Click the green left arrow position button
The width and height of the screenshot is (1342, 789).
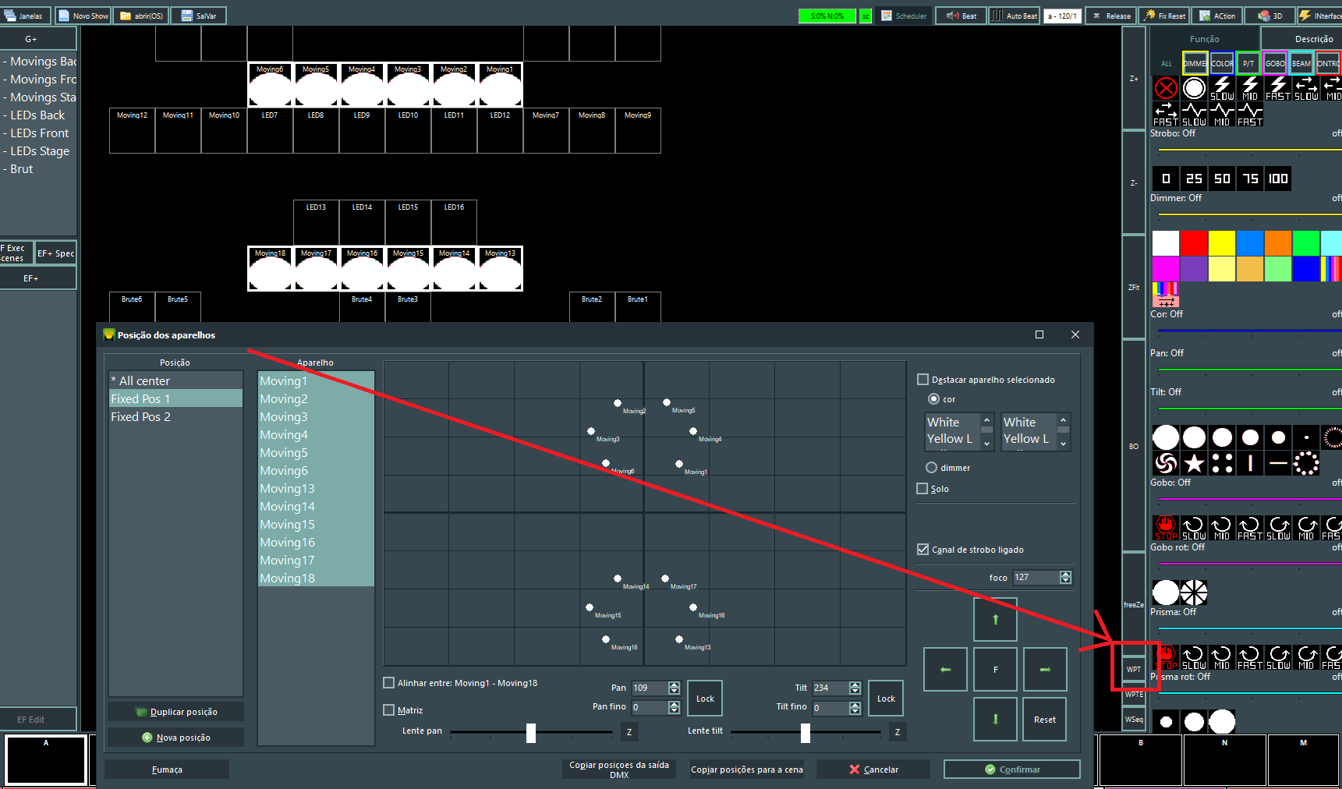point(945,670)
